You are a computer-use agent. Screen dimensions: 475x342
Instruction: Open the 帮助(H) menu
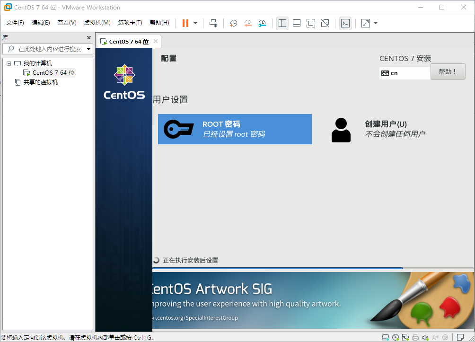(159, 23)
